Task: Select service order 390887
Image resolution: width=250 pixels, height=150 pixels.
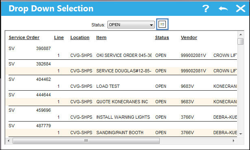Action: (x=43, y=48)
